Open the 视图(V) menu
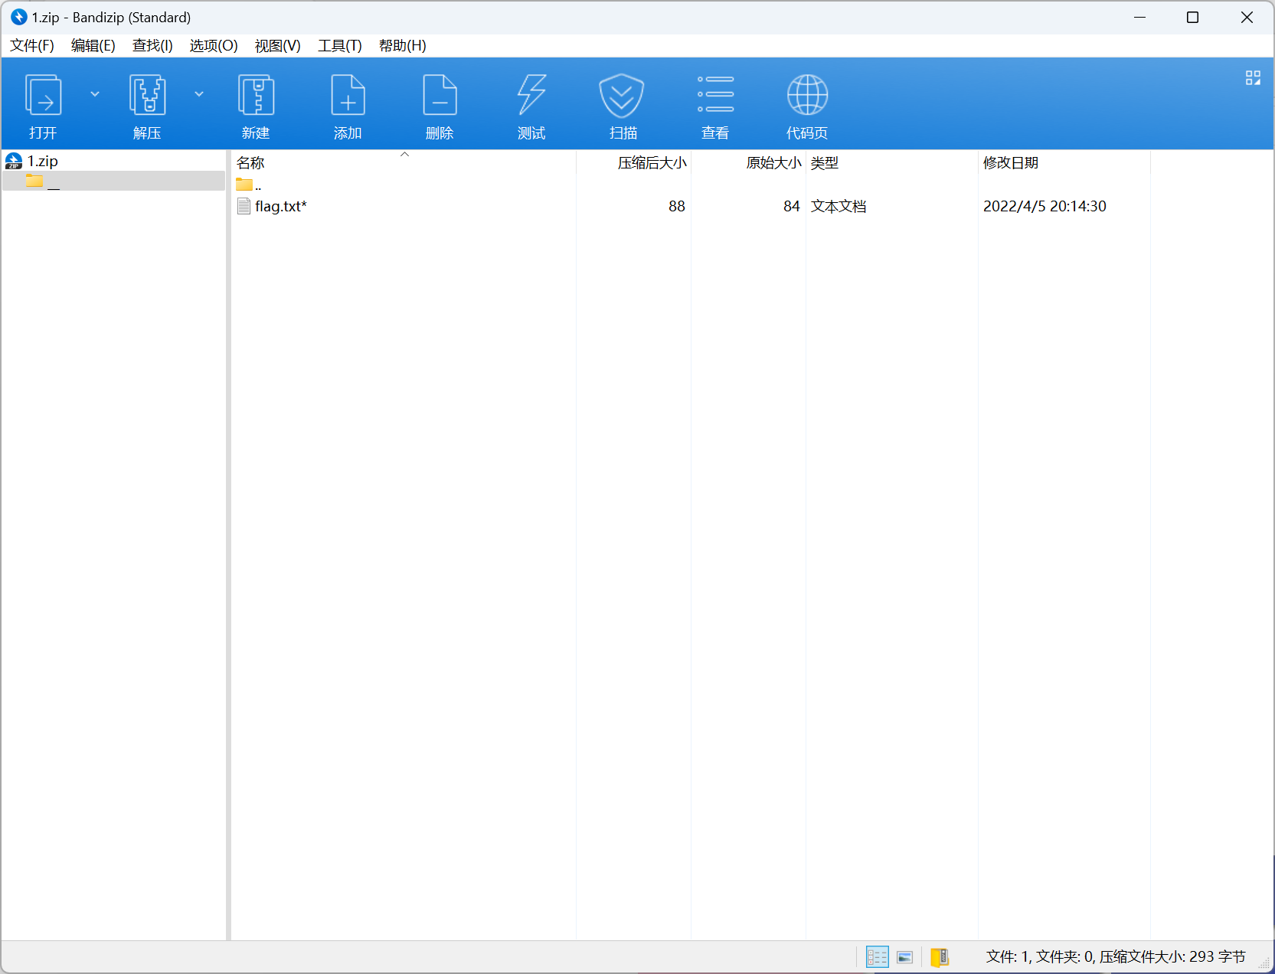This screenshot has width=1275, height=974. point(277,46)
